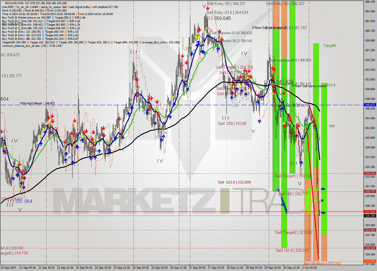
Task: Click the '28 Sep 12:30' date axis label
Action: coord(235,268)
